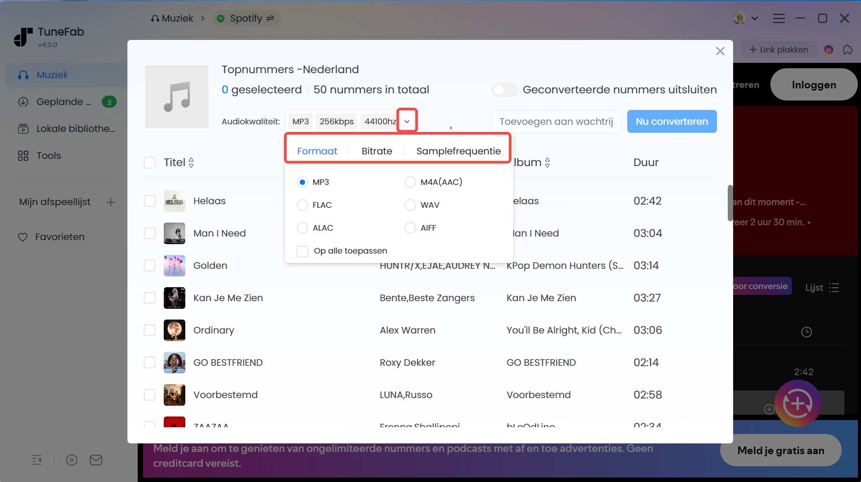The height and width of the screenshot is (482, 861).
Task: Choose WAV as output format
Action: click(x=410, y=205)
